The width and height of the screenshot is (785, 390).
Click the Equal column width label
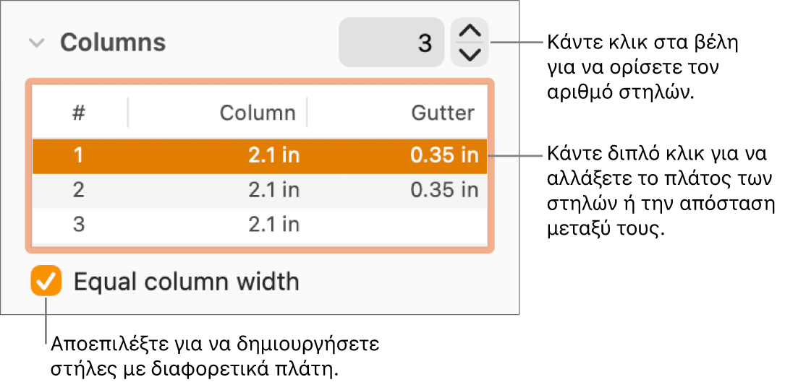pos(187,281)
